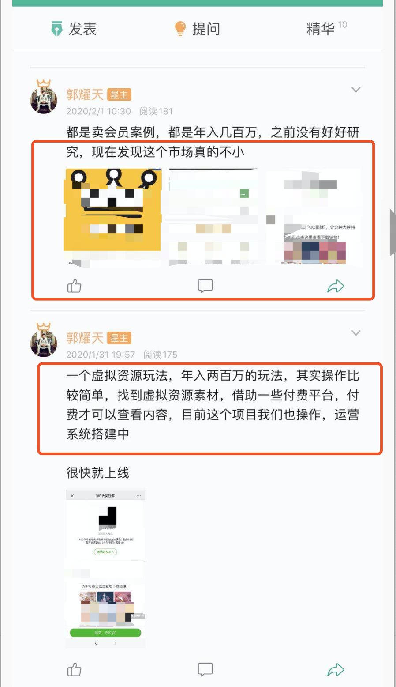Open comments on the 2020/1/31 post
Image resolution: width=396 pixels, height=687 pixels.
click(x=205, y=670)
